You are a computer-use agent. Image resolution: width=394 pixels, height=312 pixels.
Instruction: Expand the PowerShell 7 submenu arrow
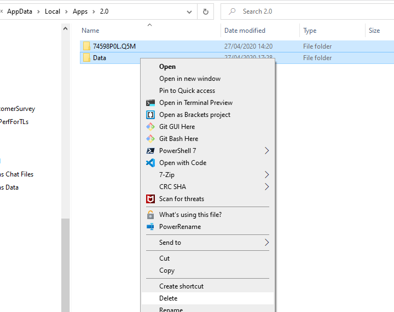point(267,151)
